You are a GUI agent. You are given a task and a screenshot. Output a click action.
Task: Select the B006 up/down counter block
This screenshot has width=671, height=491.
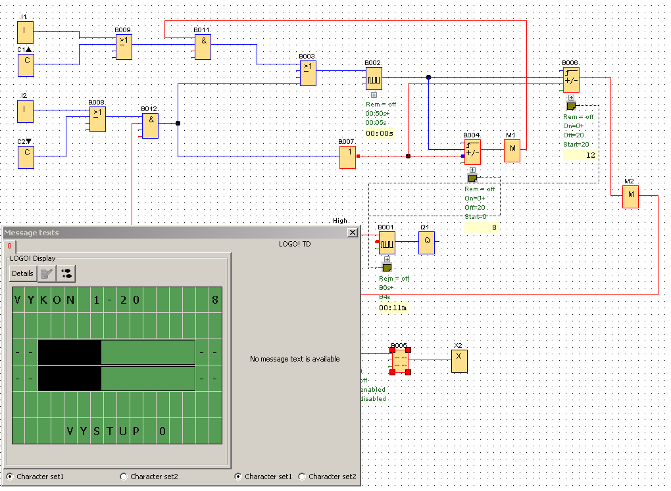[x=571, y=80]
